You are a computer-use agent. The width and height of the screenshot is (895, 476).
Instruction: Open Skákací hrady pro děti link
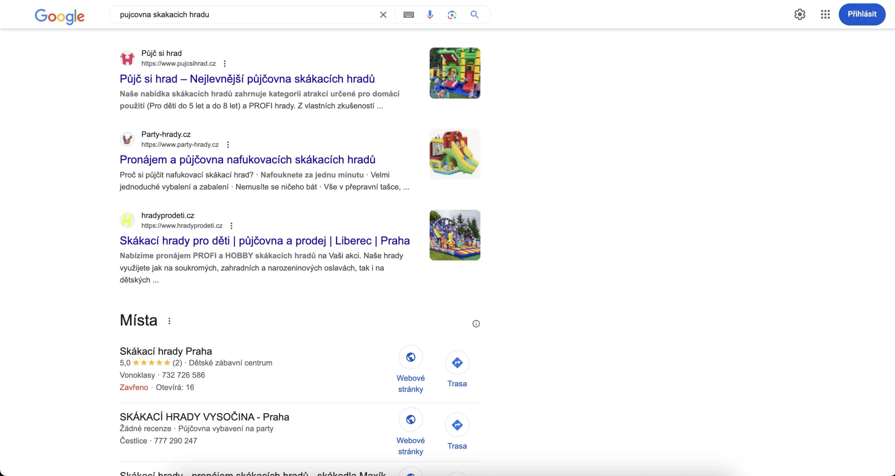(x=264, y=241)
